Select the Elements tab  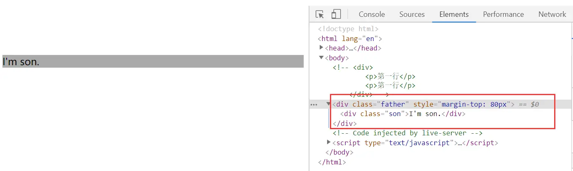454,14
